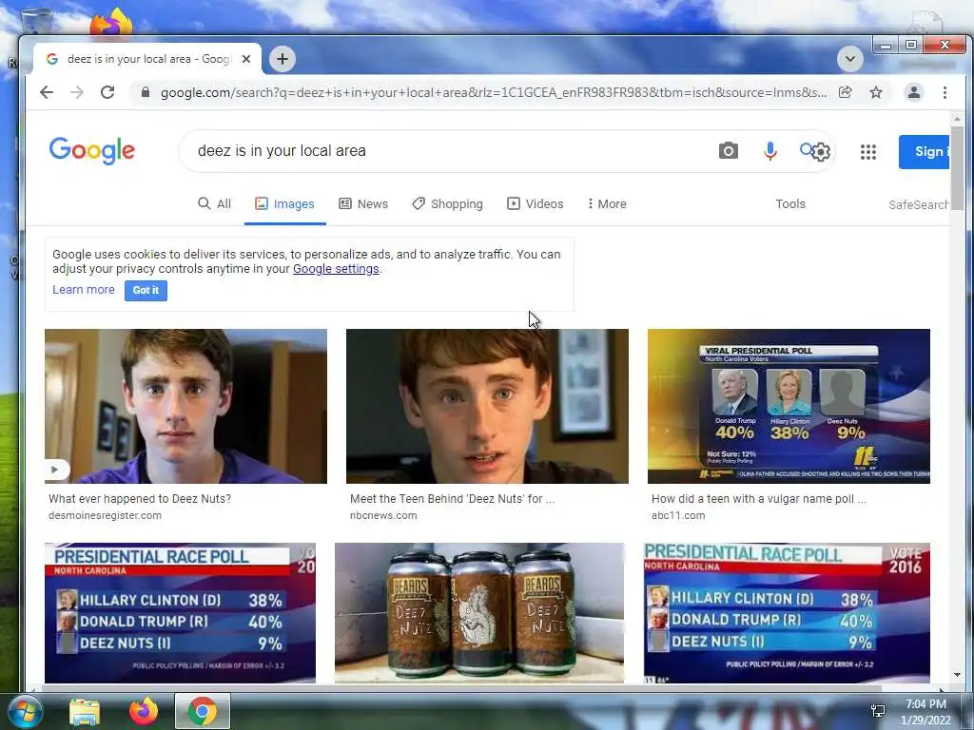The width and height of the screenshot is (974, 730).
Task: Open the taskbar clock showing 7:04 PM
Action: point(925,712)
